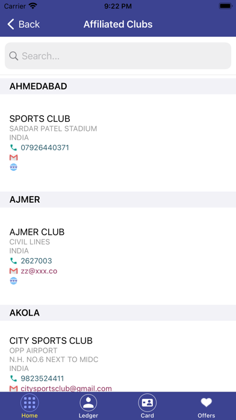Open the Offers heart icon
The image size is (236, 420).
coord(206,402)
